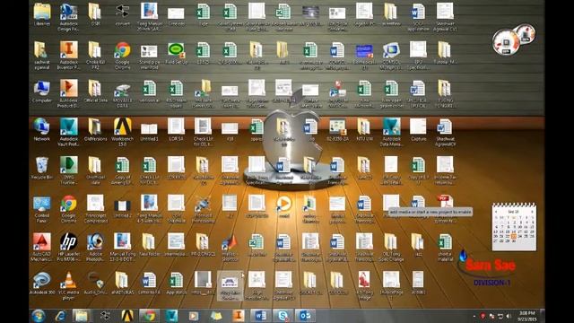Open the HP LaserJet Pro shortcut
The height and width of the screenshot is (323, 574).
68,248
